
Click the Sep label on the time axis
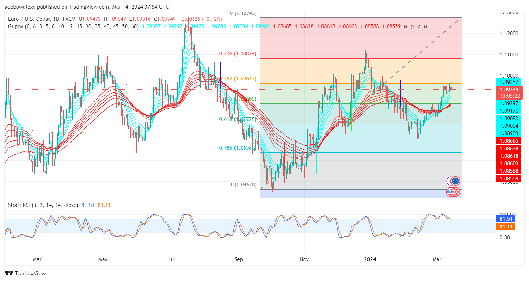[x=239, y=259]
